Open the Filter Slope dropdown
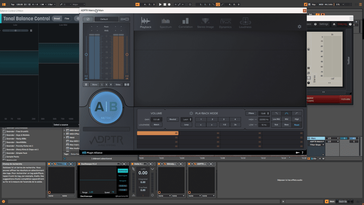This screenshot has width=364, height=205. pyautogui.click(x=316, y=144)
